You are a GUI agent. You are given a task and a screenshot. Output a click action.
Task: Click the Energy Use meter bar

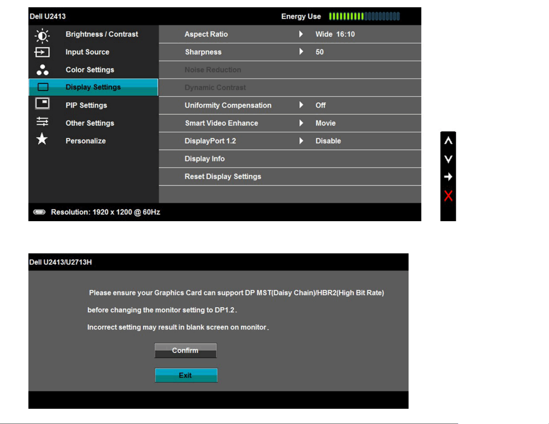364,16
